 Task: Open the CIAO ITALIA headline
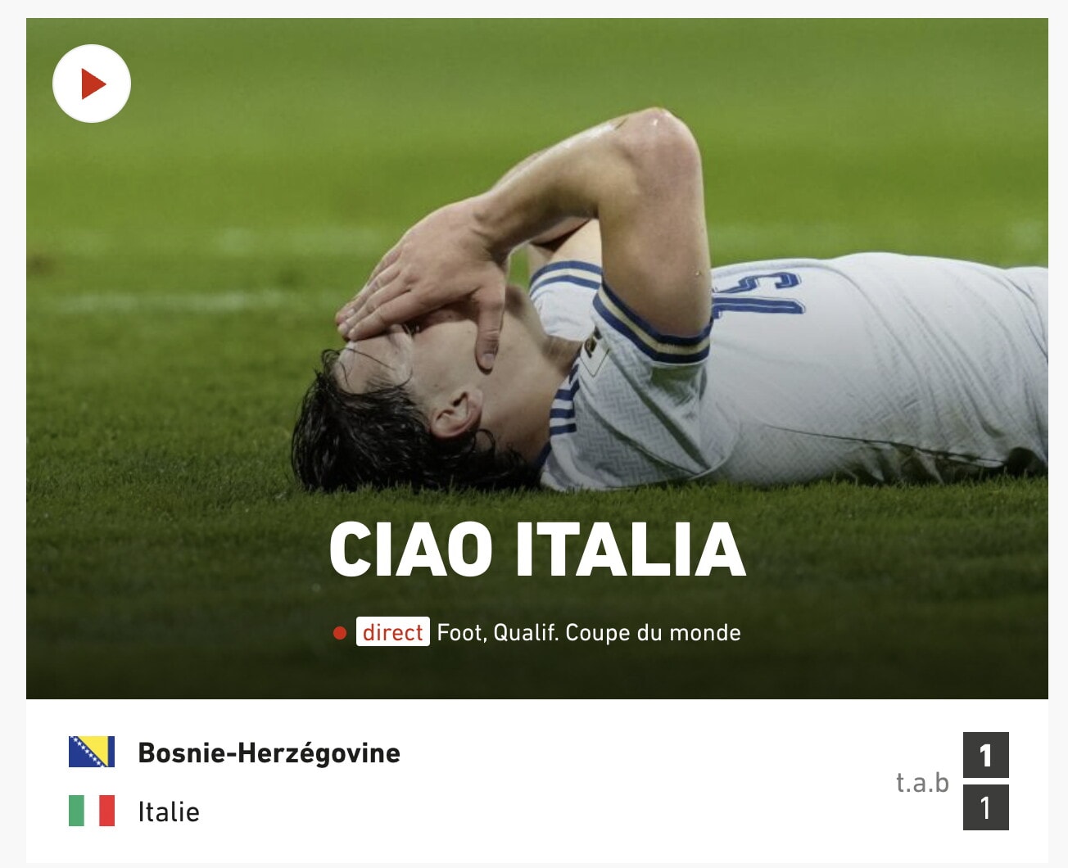(x=537, y=549)
